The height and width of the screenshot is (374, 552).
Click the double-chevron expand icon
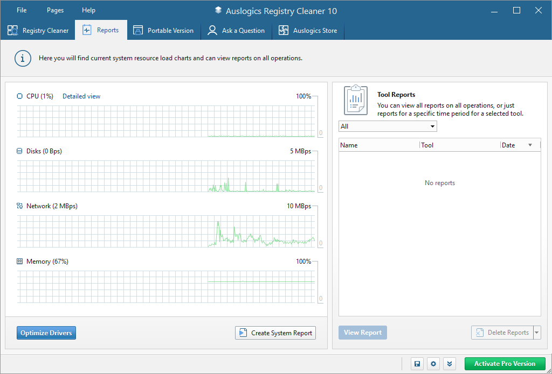tap(450, 364)
